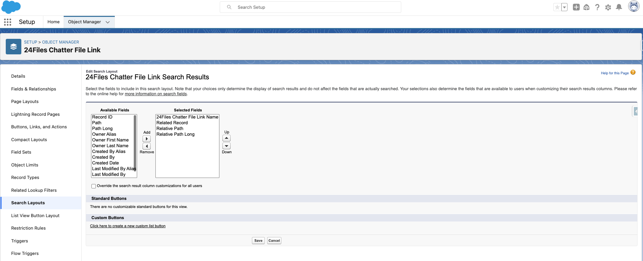Viewport: 643px width, 261px height.
Task: Open the App Launcher grid icon
Action: pos(7,22)
